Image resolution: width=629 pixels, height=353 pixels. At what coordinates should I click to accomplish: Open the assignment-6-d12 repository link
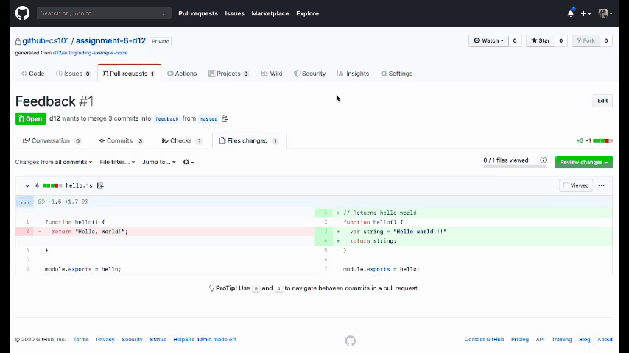click(x=110, y=41)
